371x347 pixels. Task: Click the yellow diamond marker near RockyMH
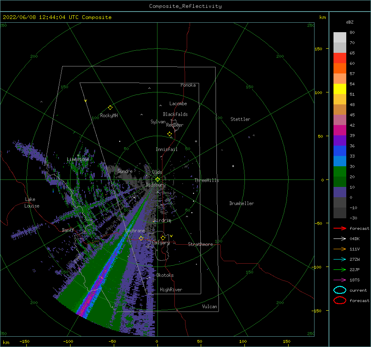(110, 108)
